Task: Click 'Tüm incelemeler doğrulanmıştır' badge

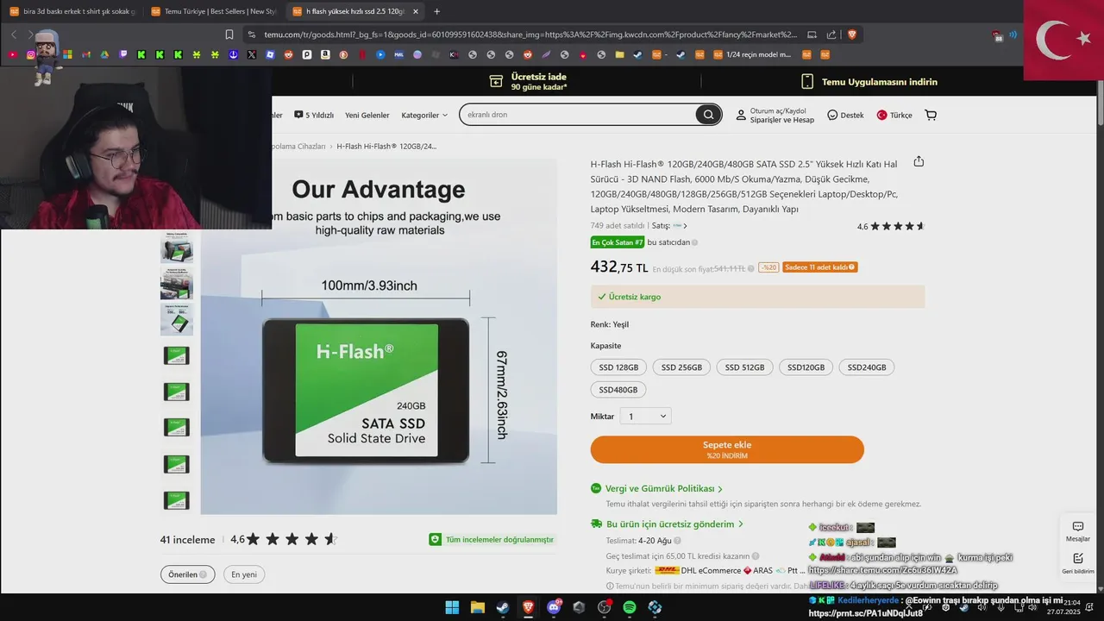Action: (492, 539)
